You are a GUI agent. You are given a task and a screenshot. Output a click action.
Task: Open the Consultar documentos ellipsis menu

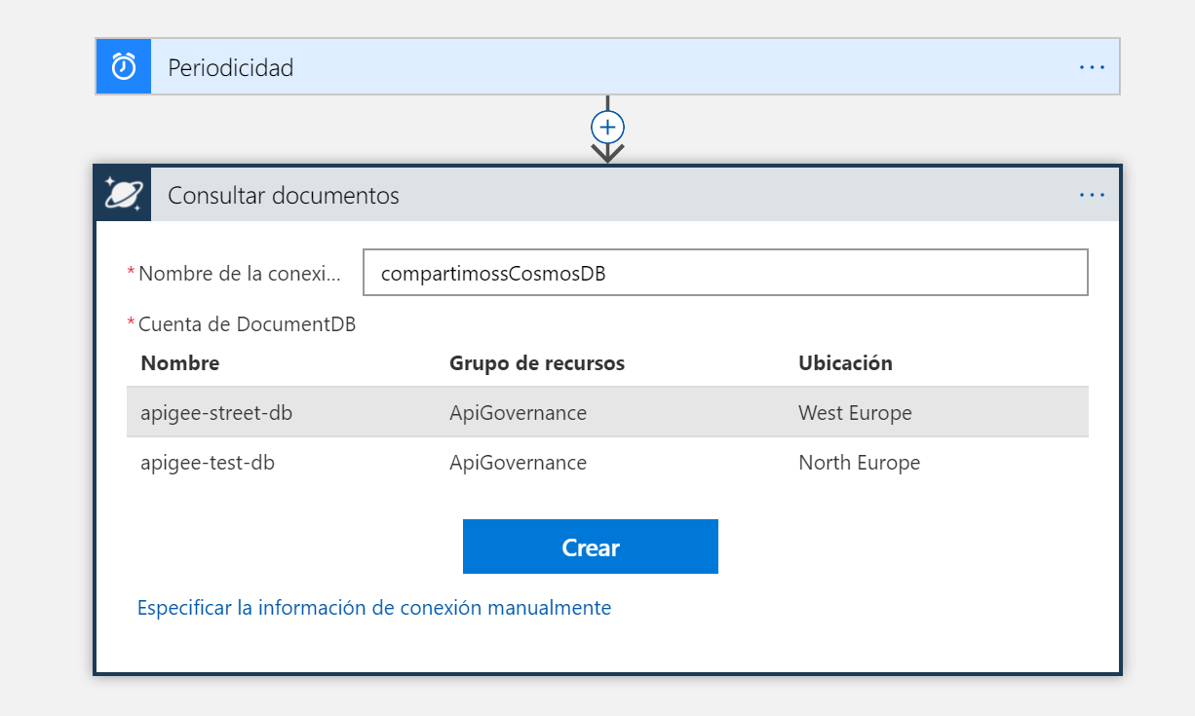point(1091,194)
